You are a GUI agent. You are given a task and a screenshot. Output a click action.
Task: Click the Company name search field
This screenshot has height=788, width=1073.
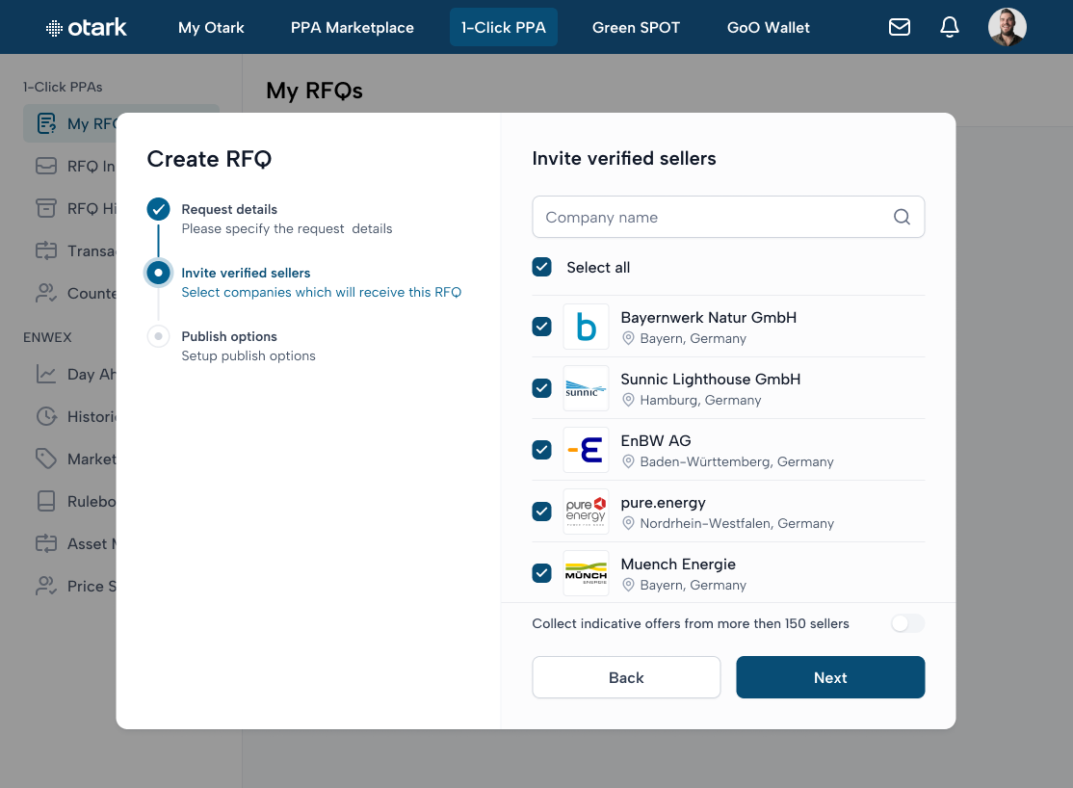(713, 217)
